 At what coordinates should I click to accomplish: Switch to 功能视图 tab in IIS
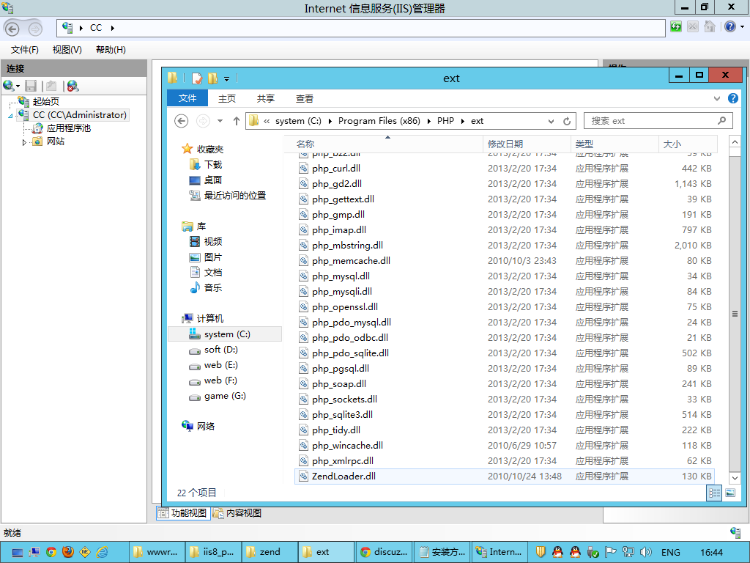(184, 513)
